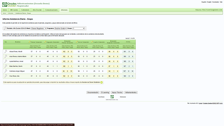This screenshot has height=126, width=224.
Task: Click the Primer Trimestre column header
Action: tap(36, 42)
